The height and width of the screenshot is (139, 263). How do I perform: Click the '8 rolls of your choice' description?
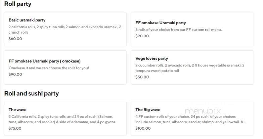178,30
